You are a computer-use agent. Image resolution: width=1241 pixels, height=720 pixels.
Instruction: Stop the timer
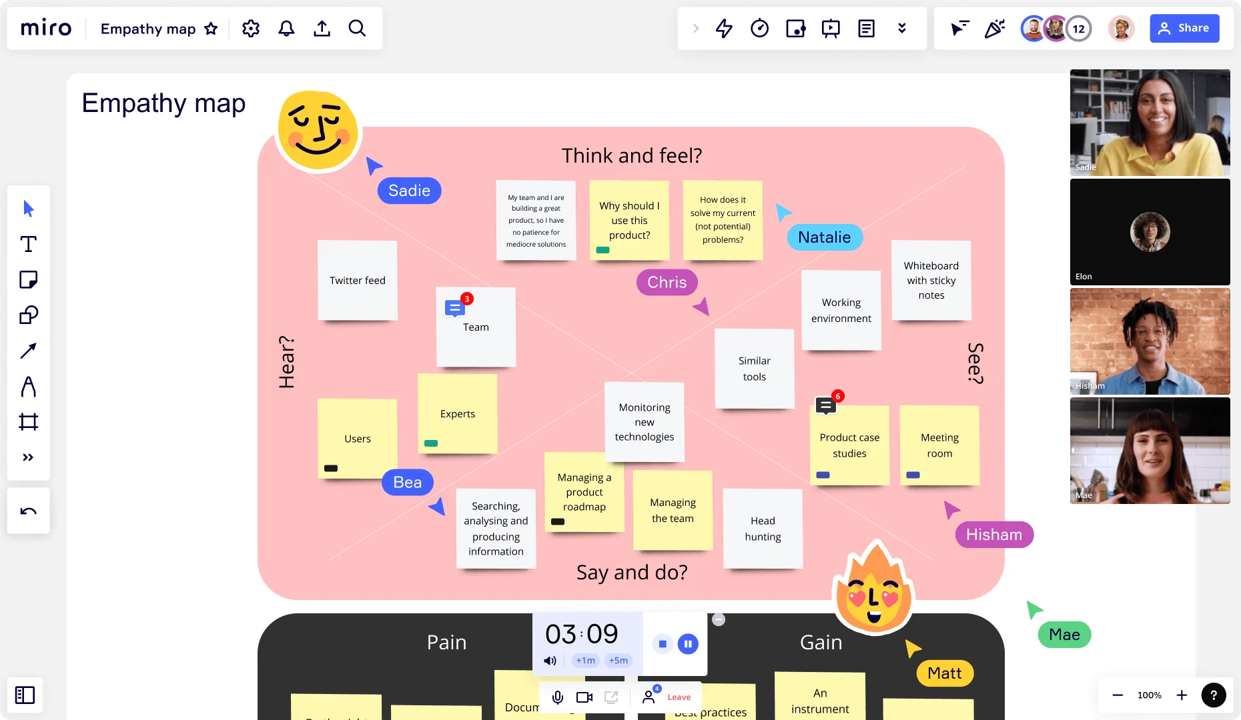663,644
